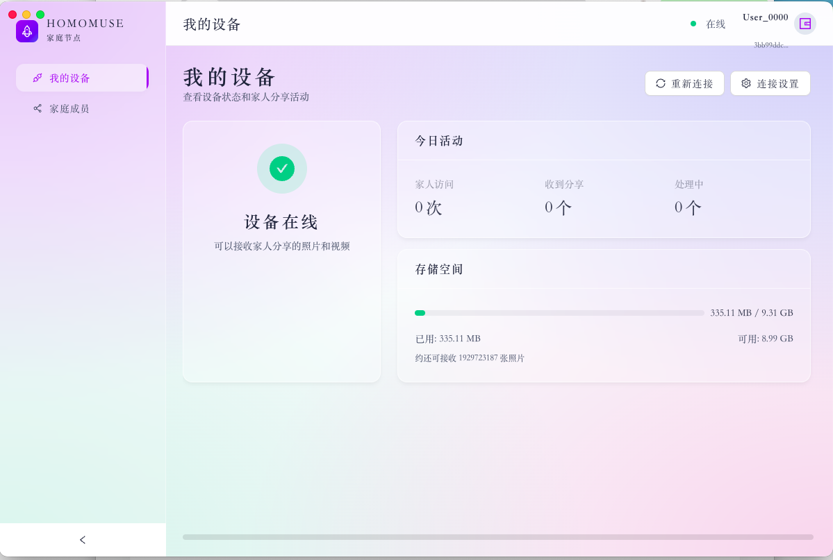Click the storage usage progress bar
Screen dimensions: 833x560
pos(559,312)
